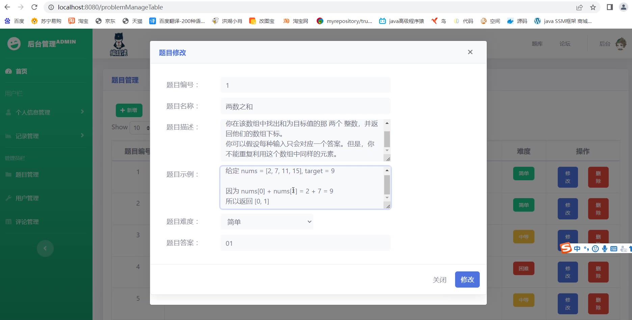Image resolution: width=632 pixels, height=320 pixels.
Task: Open the 题目难度 dropdown
Action: click(267, 222)
